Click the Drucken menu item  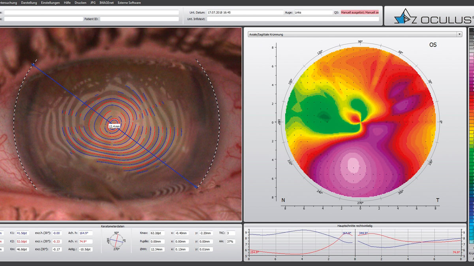[x=80, y=3]
